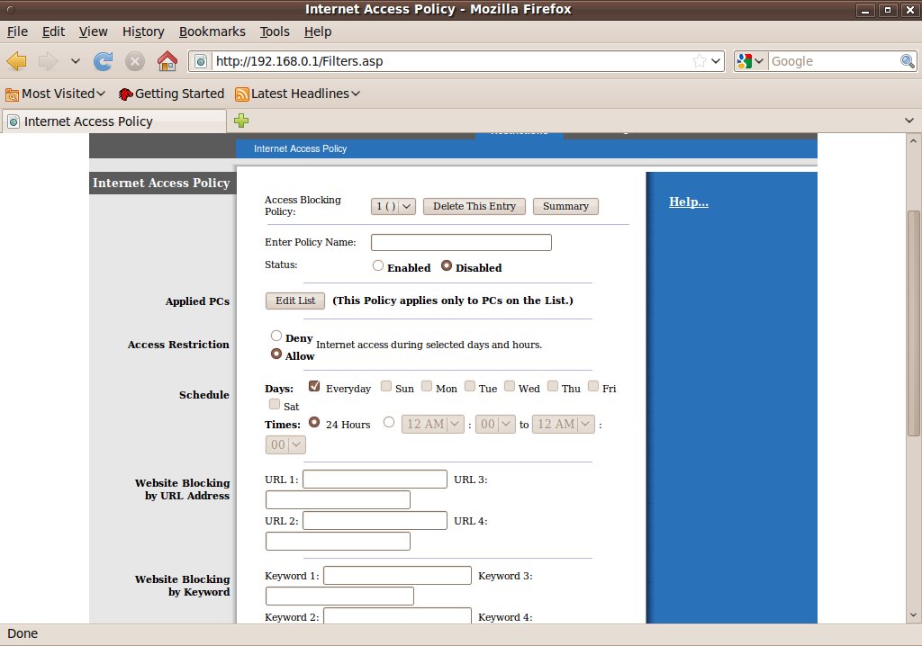Viewport: 922px width, 646px height.
Task: Uncheck the Everyday schedule checkbox
Action: [314, 387]
